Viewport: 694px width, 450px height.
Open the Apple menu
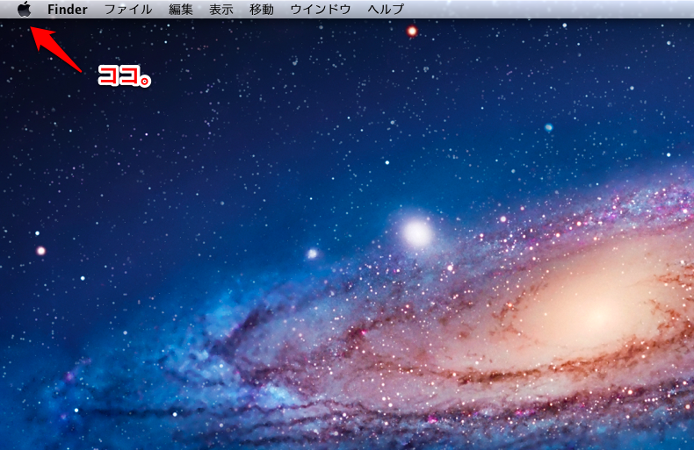click(x=25, y=9)
